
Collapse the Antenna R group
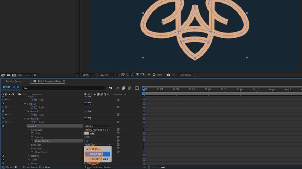tap(25, 118)
